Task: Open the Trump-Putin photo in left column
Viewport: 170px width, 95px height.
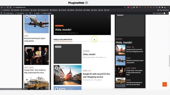Action: (36, 55)
